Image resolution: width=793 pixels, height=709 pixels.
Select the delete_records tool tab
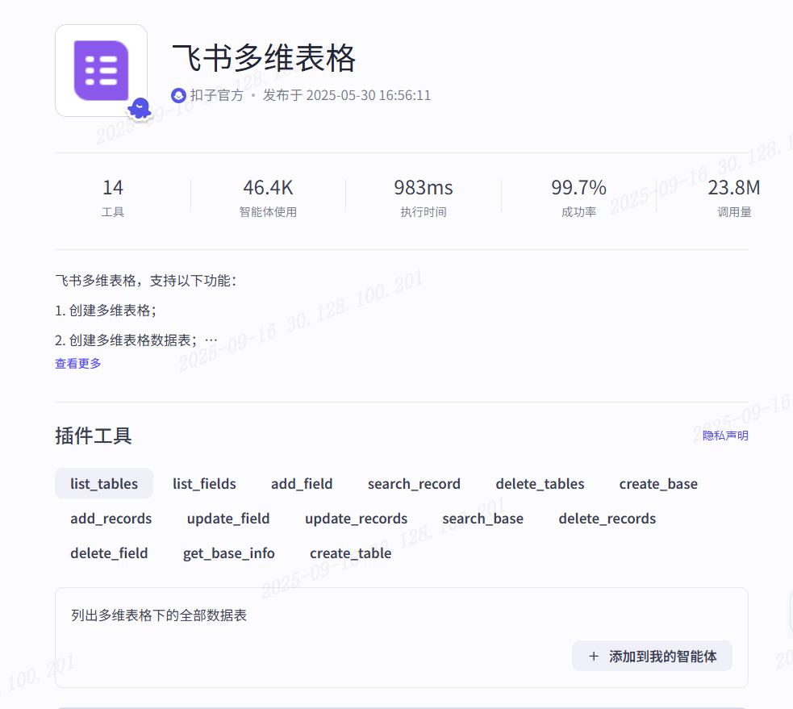(x=607, y=519)
